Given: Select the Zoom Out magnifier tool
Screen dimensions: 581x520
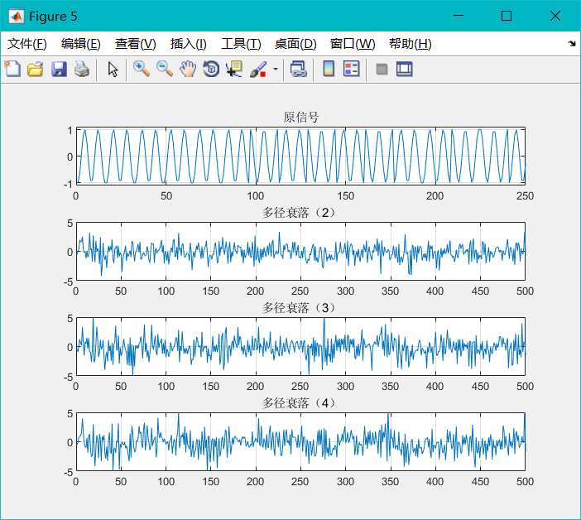Looking at the screenshot, I should 165,70.
